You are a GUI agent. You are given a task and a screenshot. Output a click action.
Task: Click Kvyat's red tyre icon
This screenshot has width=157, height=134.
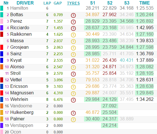click(x=73, y=61)
